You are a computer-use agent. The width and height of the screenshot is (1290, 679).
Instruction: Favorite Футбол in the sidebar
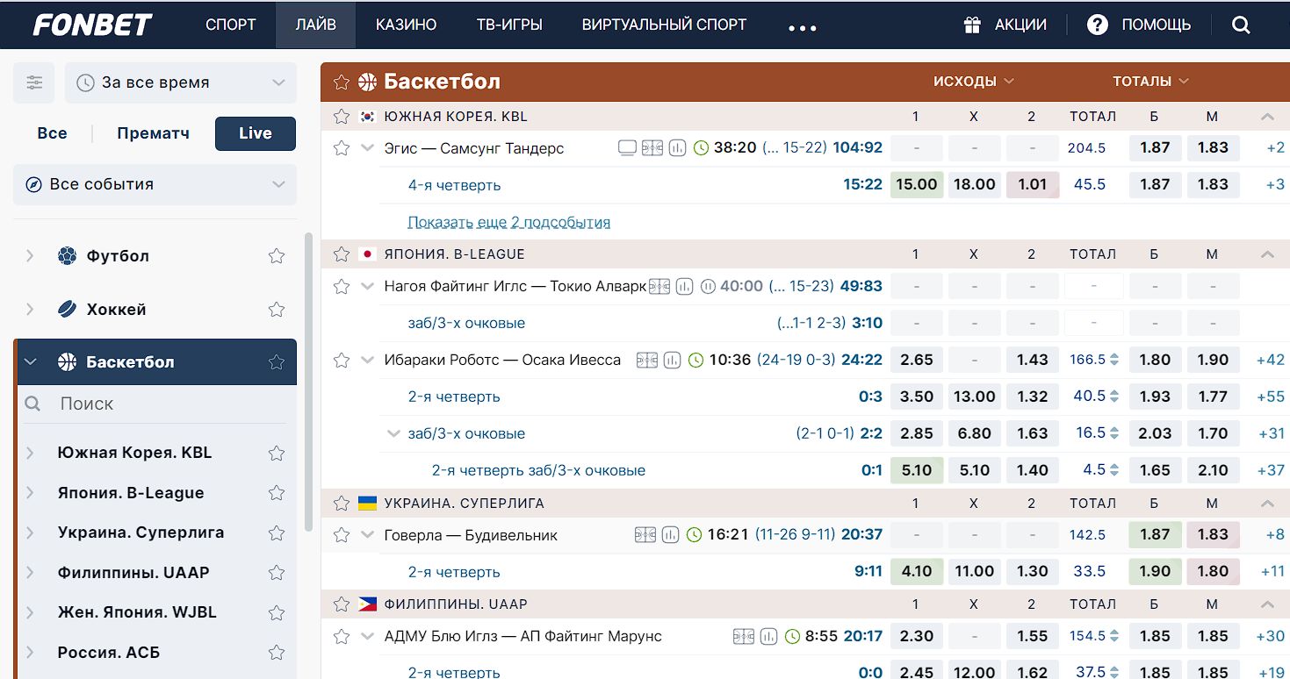pos(277,256)
